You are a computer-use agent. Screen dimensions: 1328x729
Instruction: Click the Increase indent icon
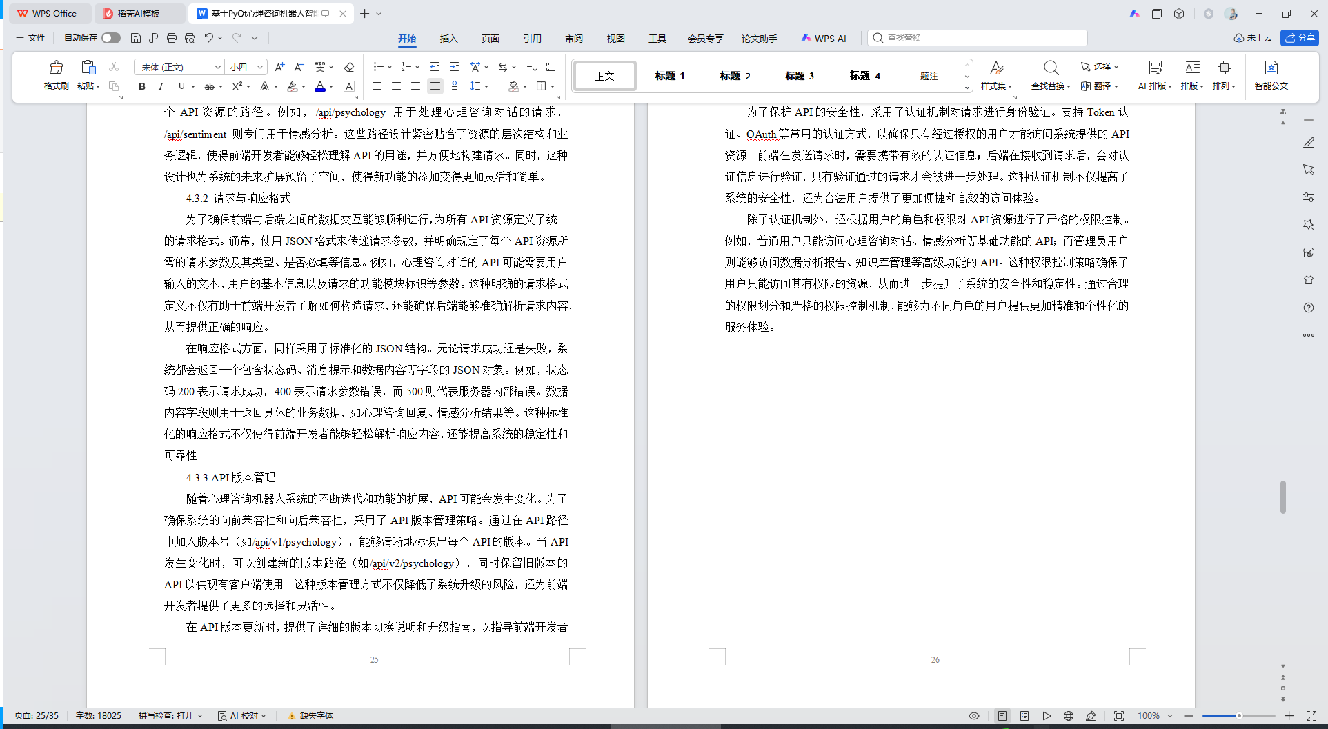454,67
